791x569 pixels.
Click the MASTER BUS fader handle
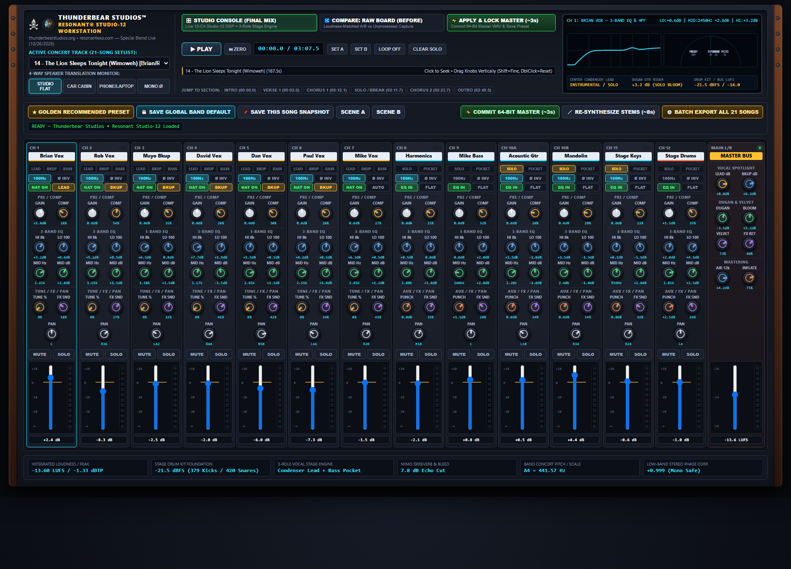pos(735,395)
